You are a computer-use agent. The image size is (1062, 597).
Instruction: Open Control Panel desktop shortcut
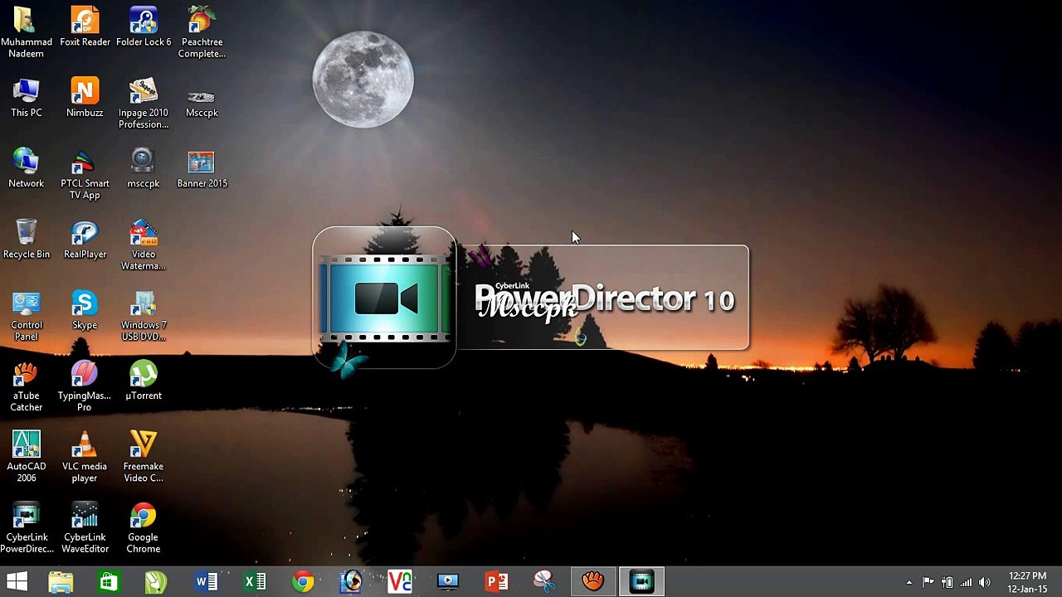[x=26, y=315]
